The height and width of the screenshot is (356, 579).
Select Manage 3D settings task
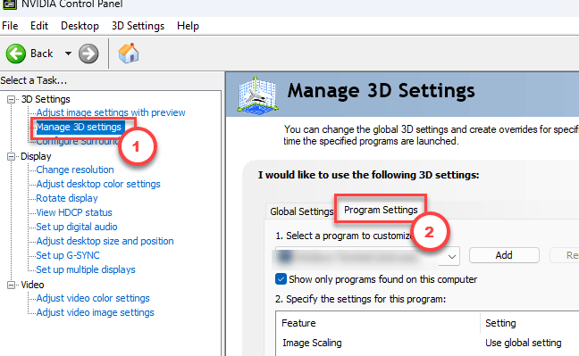pyautogui.click(x=79, y=127)
